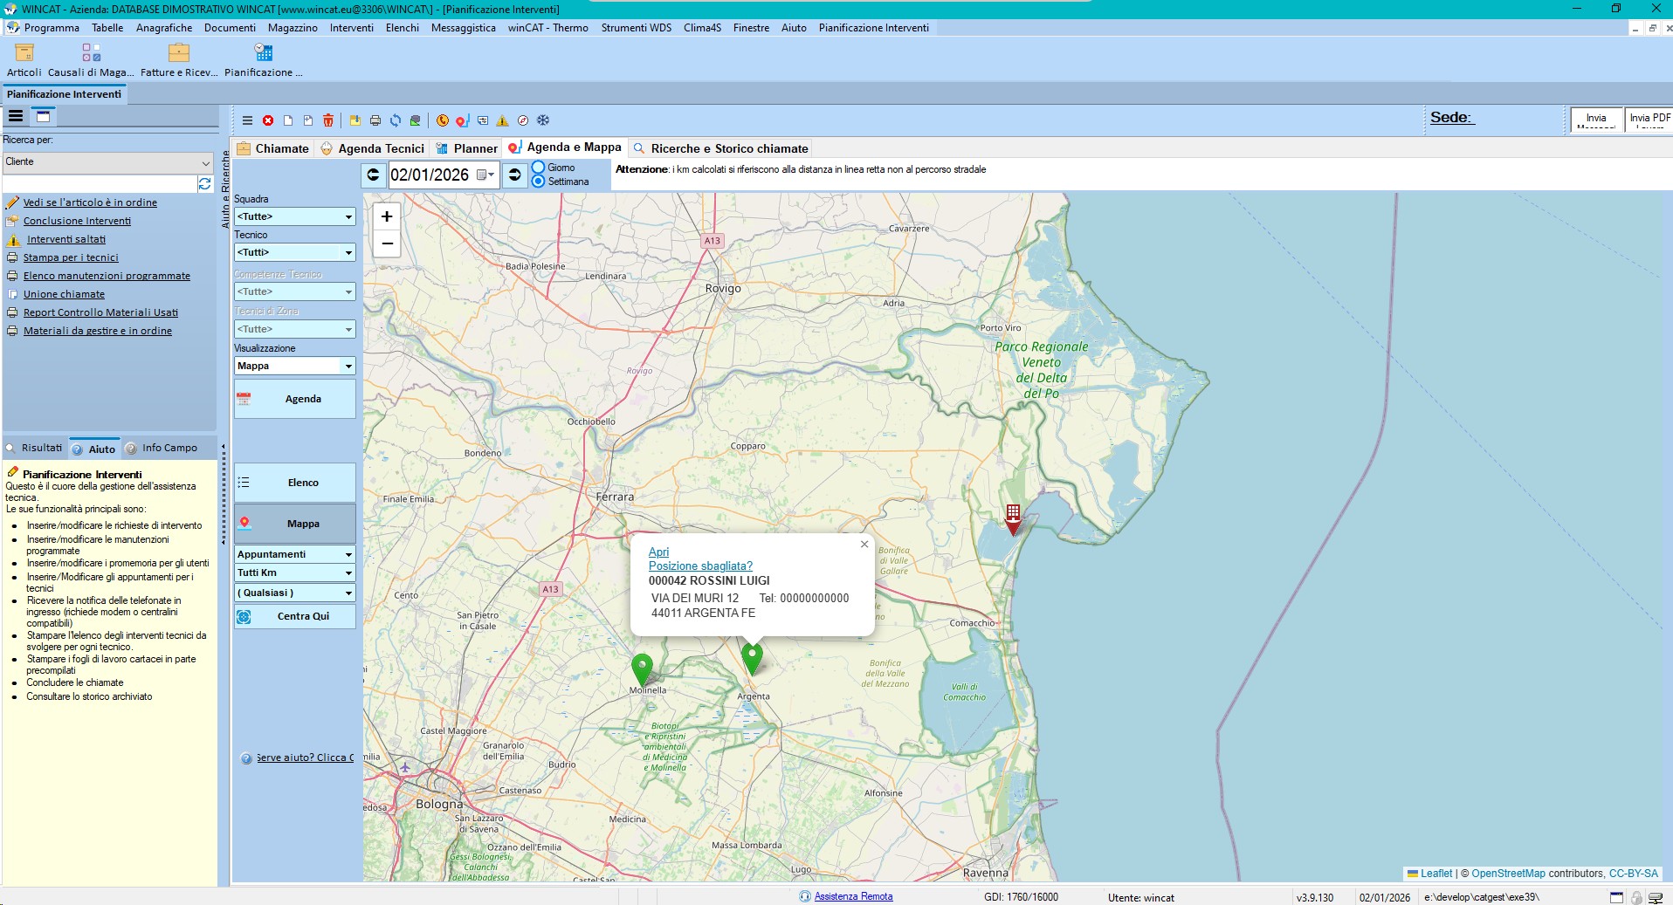This screenshot has width=1673, height=905.
Task: Click the yellow warning triangle icon
Action: point(502,120)
